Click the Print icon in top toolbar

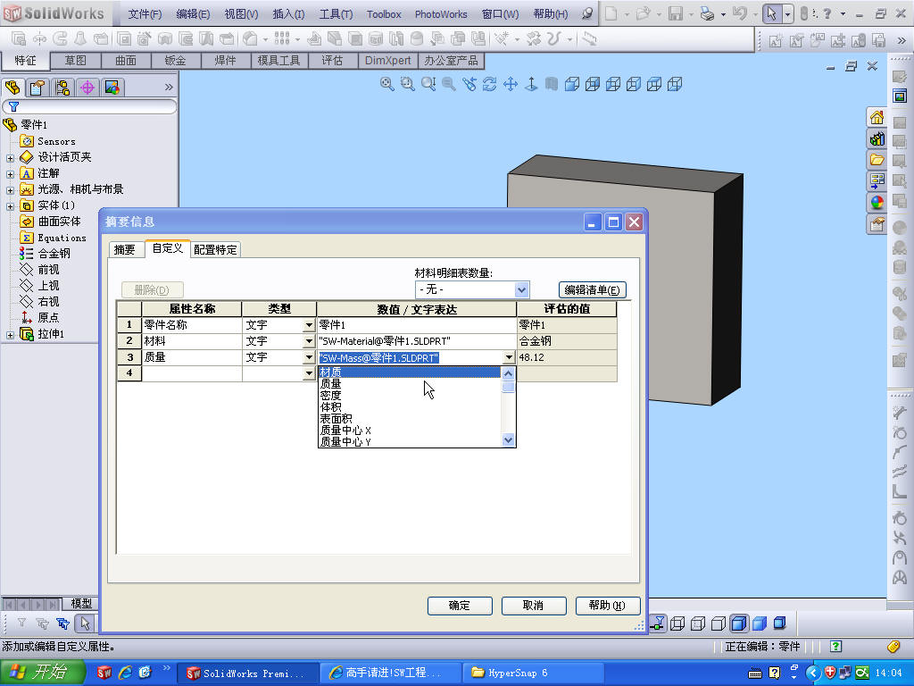point(707,13)
